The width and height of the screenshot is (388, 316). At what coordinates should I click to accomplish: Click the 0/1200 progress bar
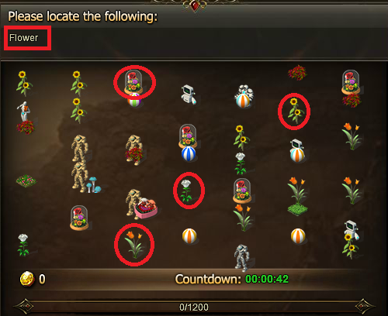pyautogui.click(x=194, y=307)
